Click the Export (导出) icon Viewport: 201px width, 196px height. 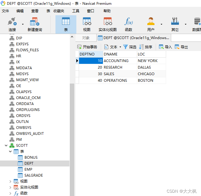pyautogui.click(x=177, y=47)
